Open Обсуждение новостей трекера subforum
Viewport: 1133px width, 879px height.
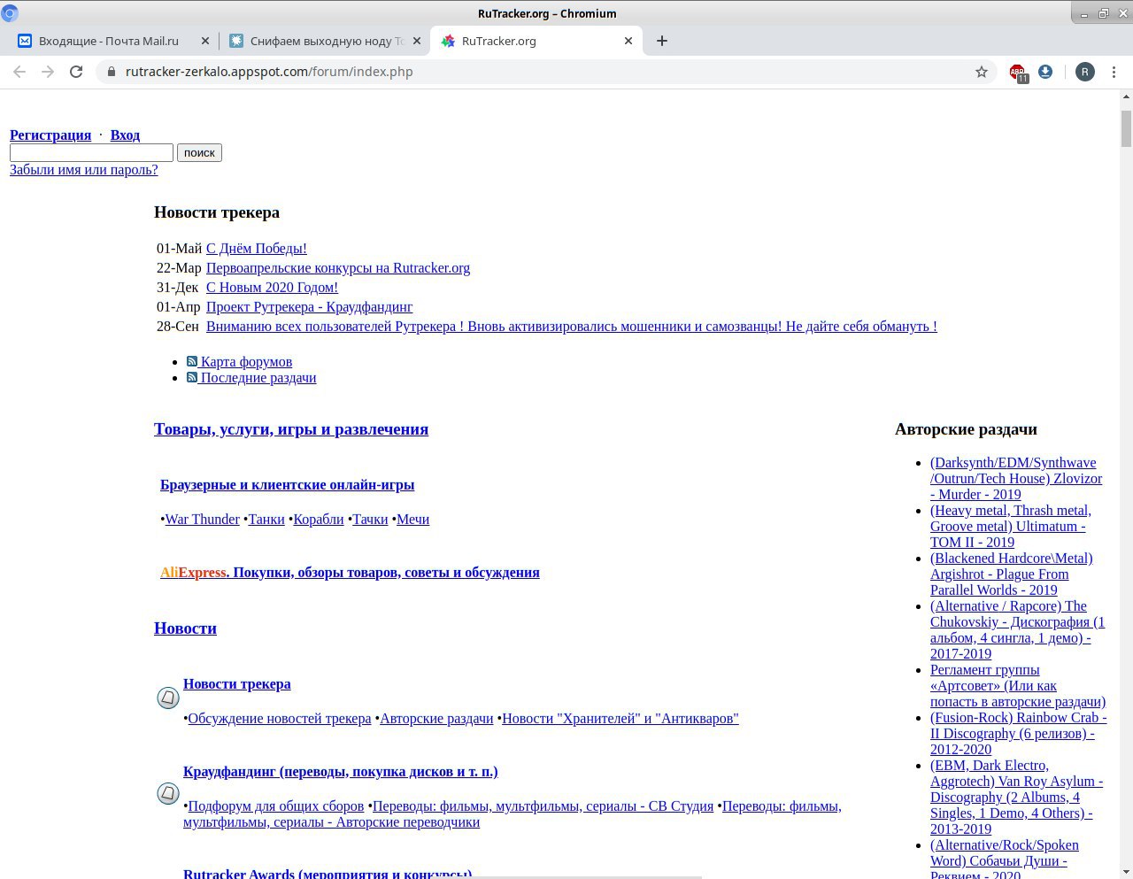tap(279, 719)
